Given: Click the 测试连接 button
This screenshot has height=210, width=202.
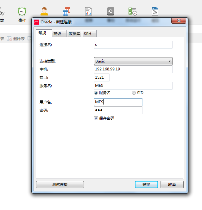Looking at the screenshot, I should coord(60,184).
